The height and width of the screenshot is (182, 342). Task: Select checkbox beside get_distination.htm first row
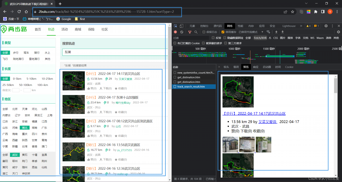[175, 77]
